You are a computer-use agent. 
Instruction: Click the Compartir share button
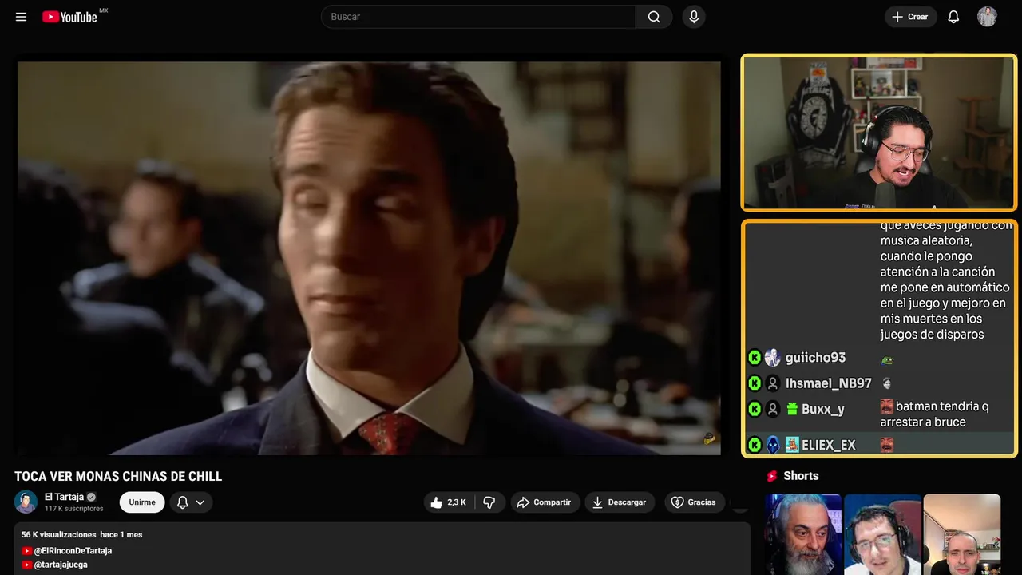click(x=545, y=502)
